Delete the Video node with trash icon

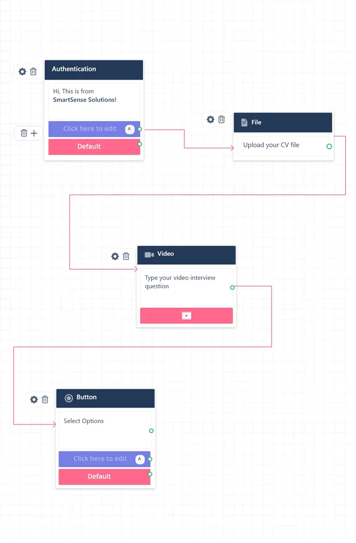[x=126, y=256]
